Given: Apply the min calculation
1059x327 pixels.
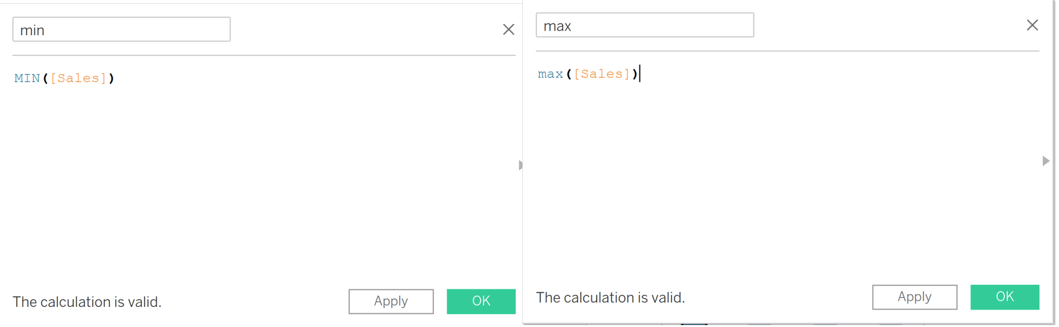Looking at the screenshot, I should point(391,301).
